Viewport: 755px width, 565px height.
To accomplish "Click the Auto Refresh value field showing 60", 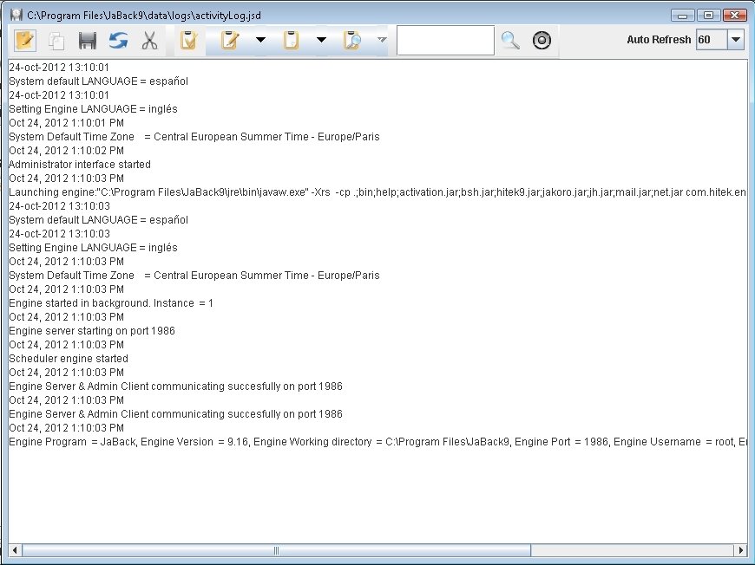I will 712,40.
